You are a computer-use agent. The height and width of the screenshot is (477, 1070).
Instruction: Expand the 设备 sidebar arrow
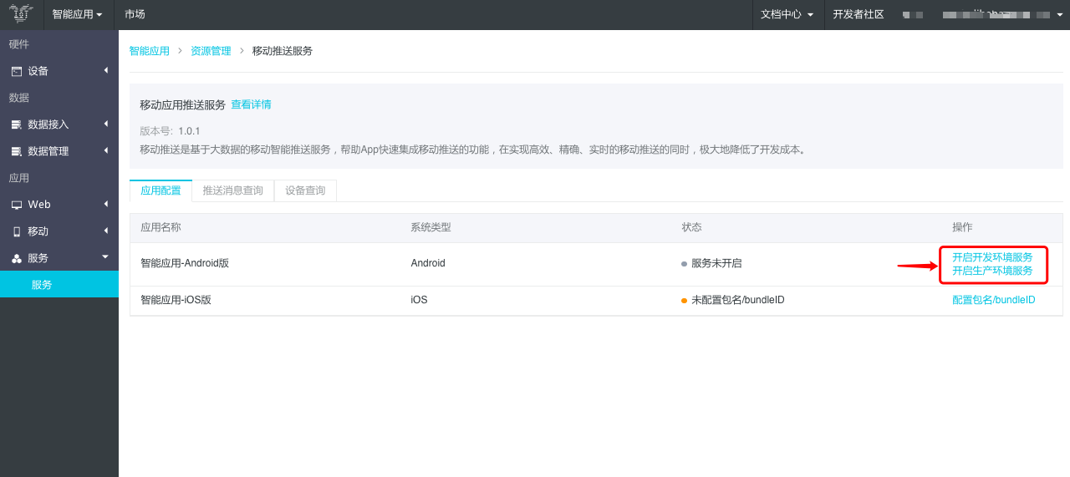click(106, 70)
